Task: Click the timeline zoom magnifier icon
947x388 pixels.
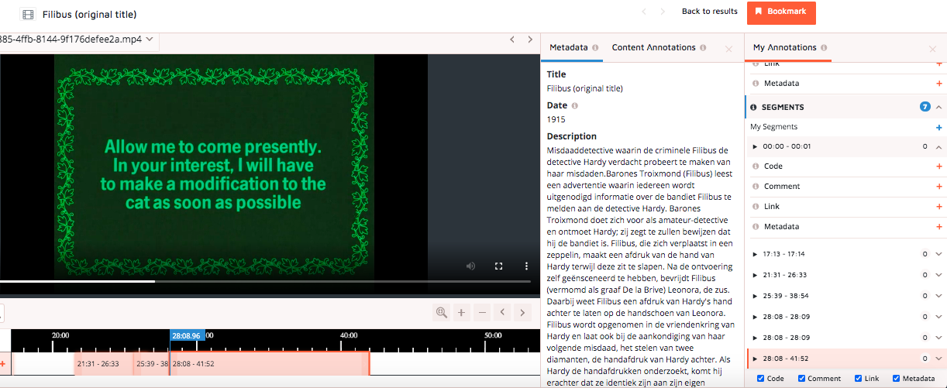Action: click(442, 312)
